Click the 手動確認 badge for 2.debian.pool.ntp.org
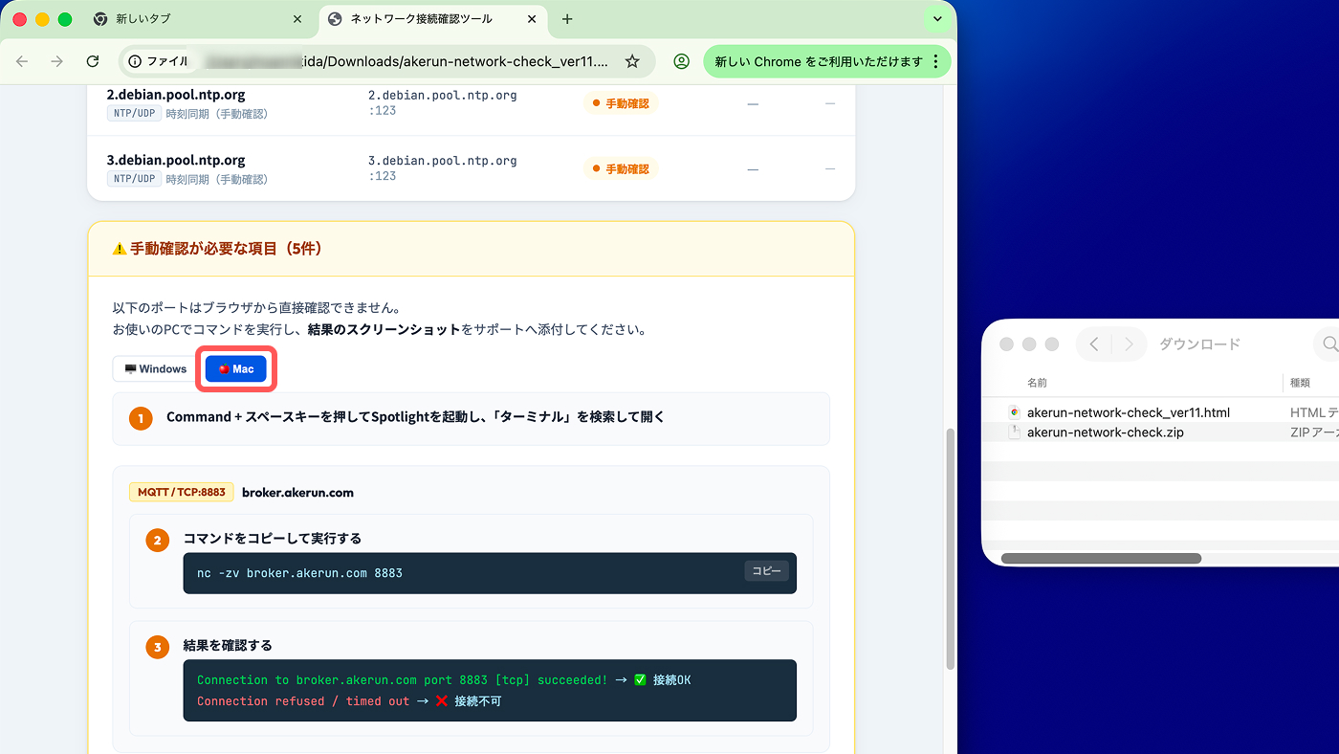 (x=621, y=103)
